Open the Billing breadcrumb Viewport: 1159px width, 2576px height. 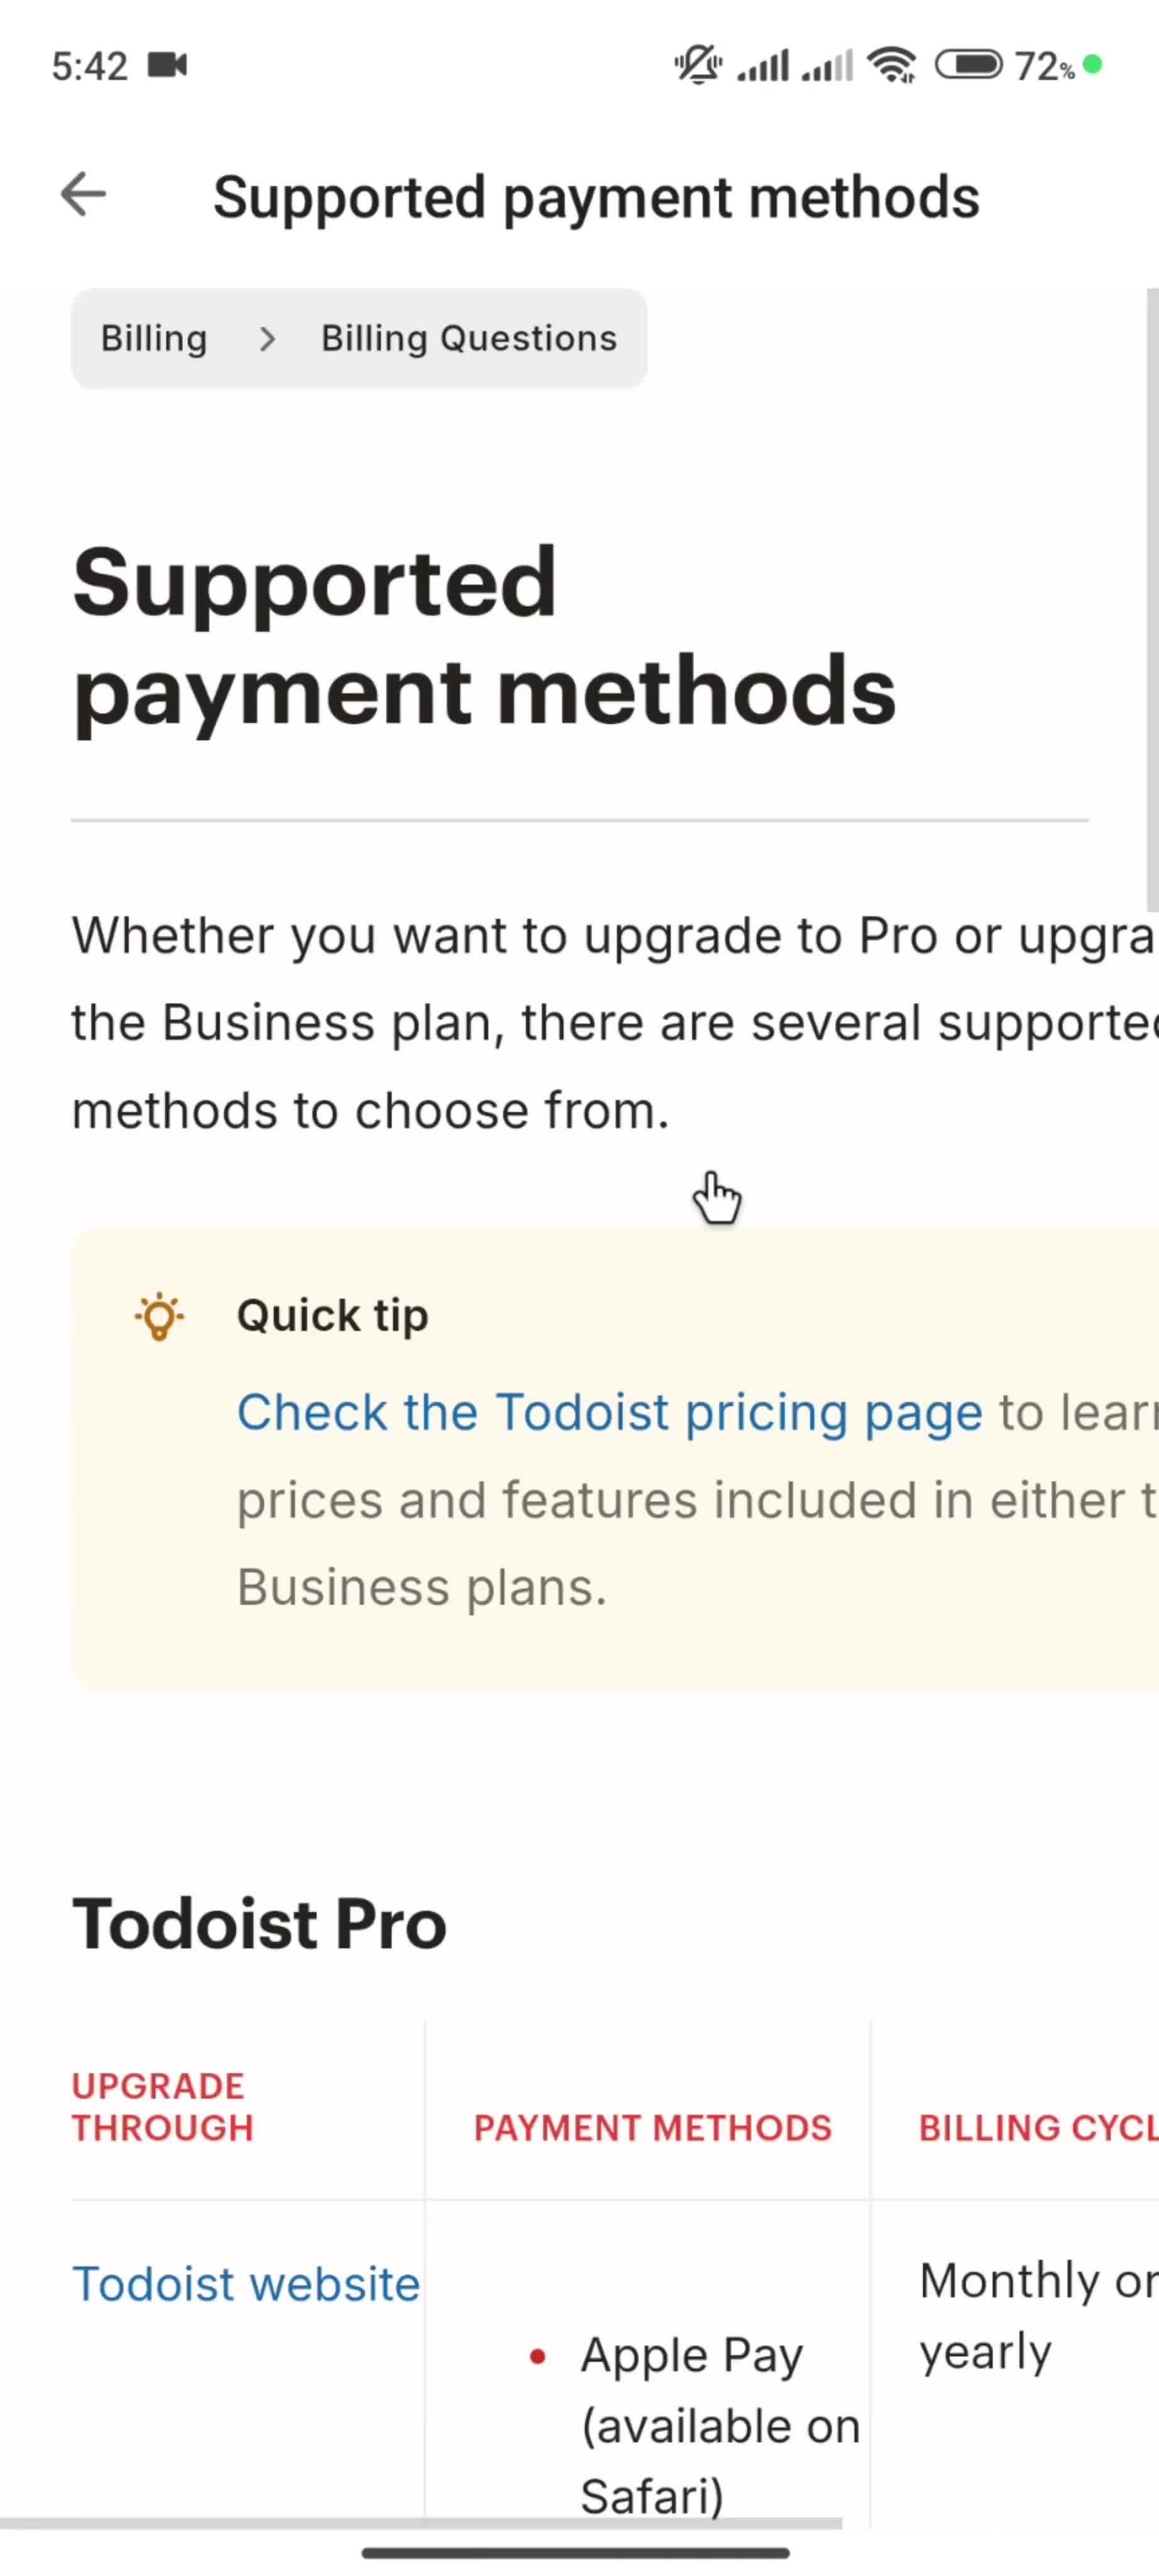(x=154, y=338)
